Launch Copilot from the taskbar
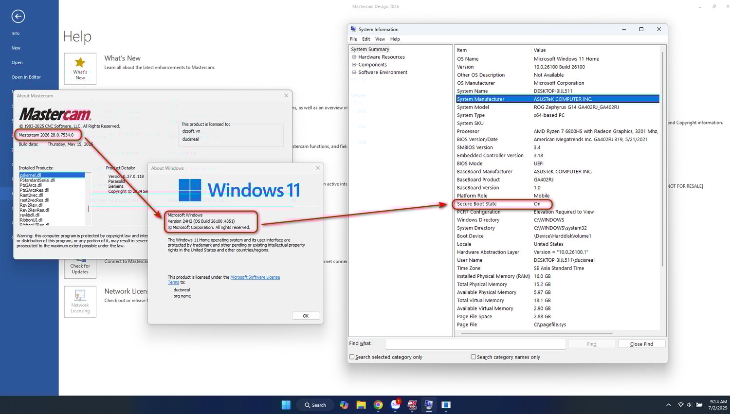The image size is (730, 414). pos(344,405)
